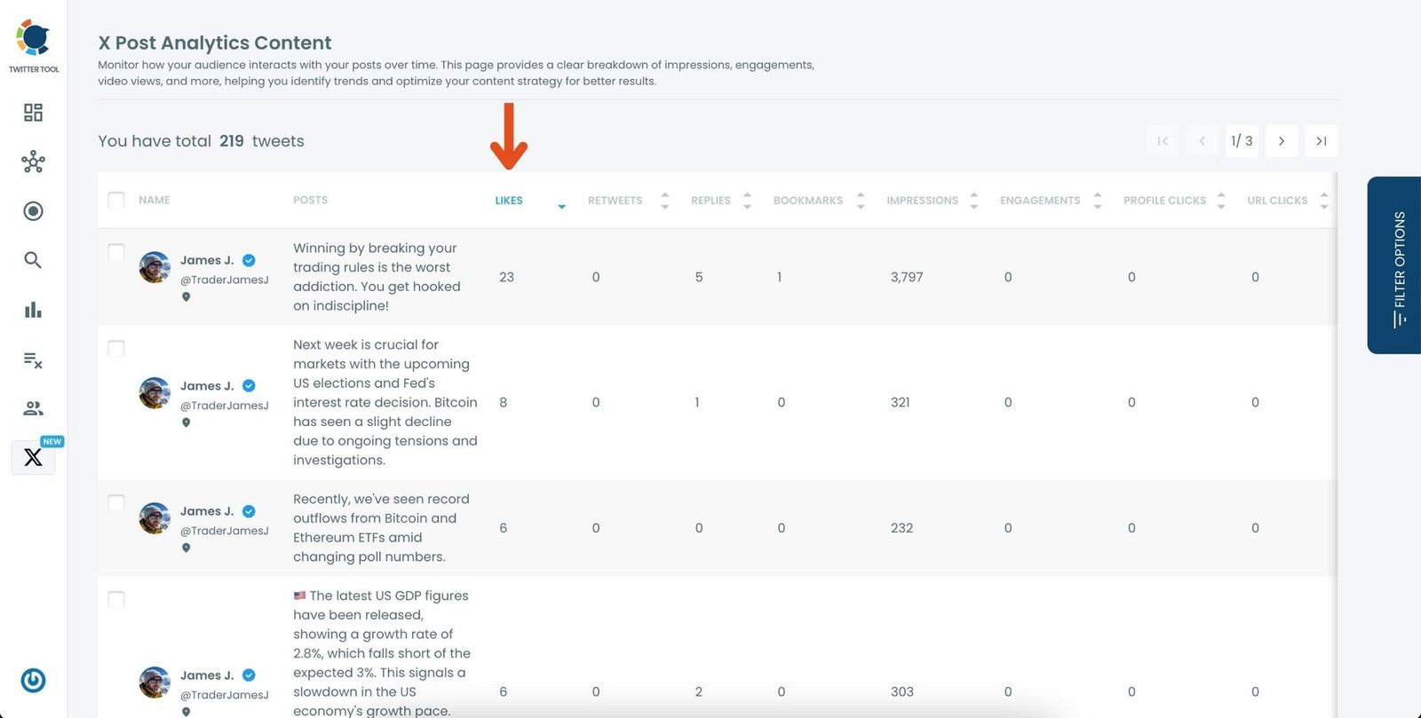Open the X analytics icon marked NEW
This screenshot has height=718, width=1421.
(x=33, y=457)
